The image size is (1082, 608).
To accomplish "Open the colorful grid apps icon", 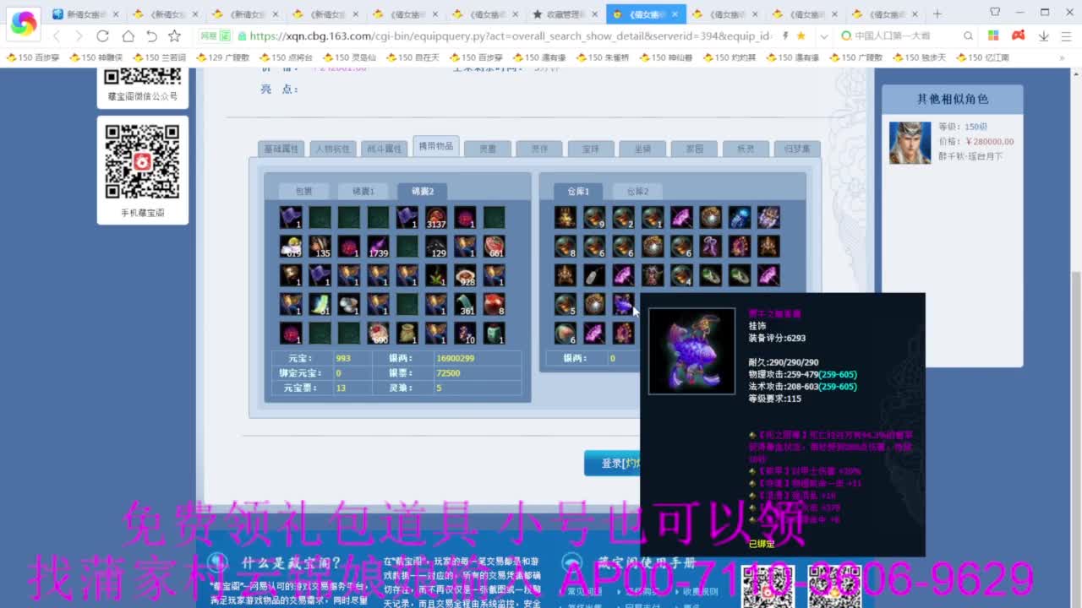I will (993, 35).
